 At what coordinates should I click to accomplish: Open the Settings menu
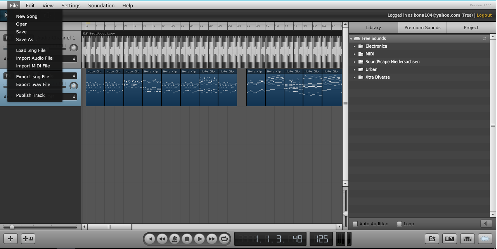coord(71,5)
